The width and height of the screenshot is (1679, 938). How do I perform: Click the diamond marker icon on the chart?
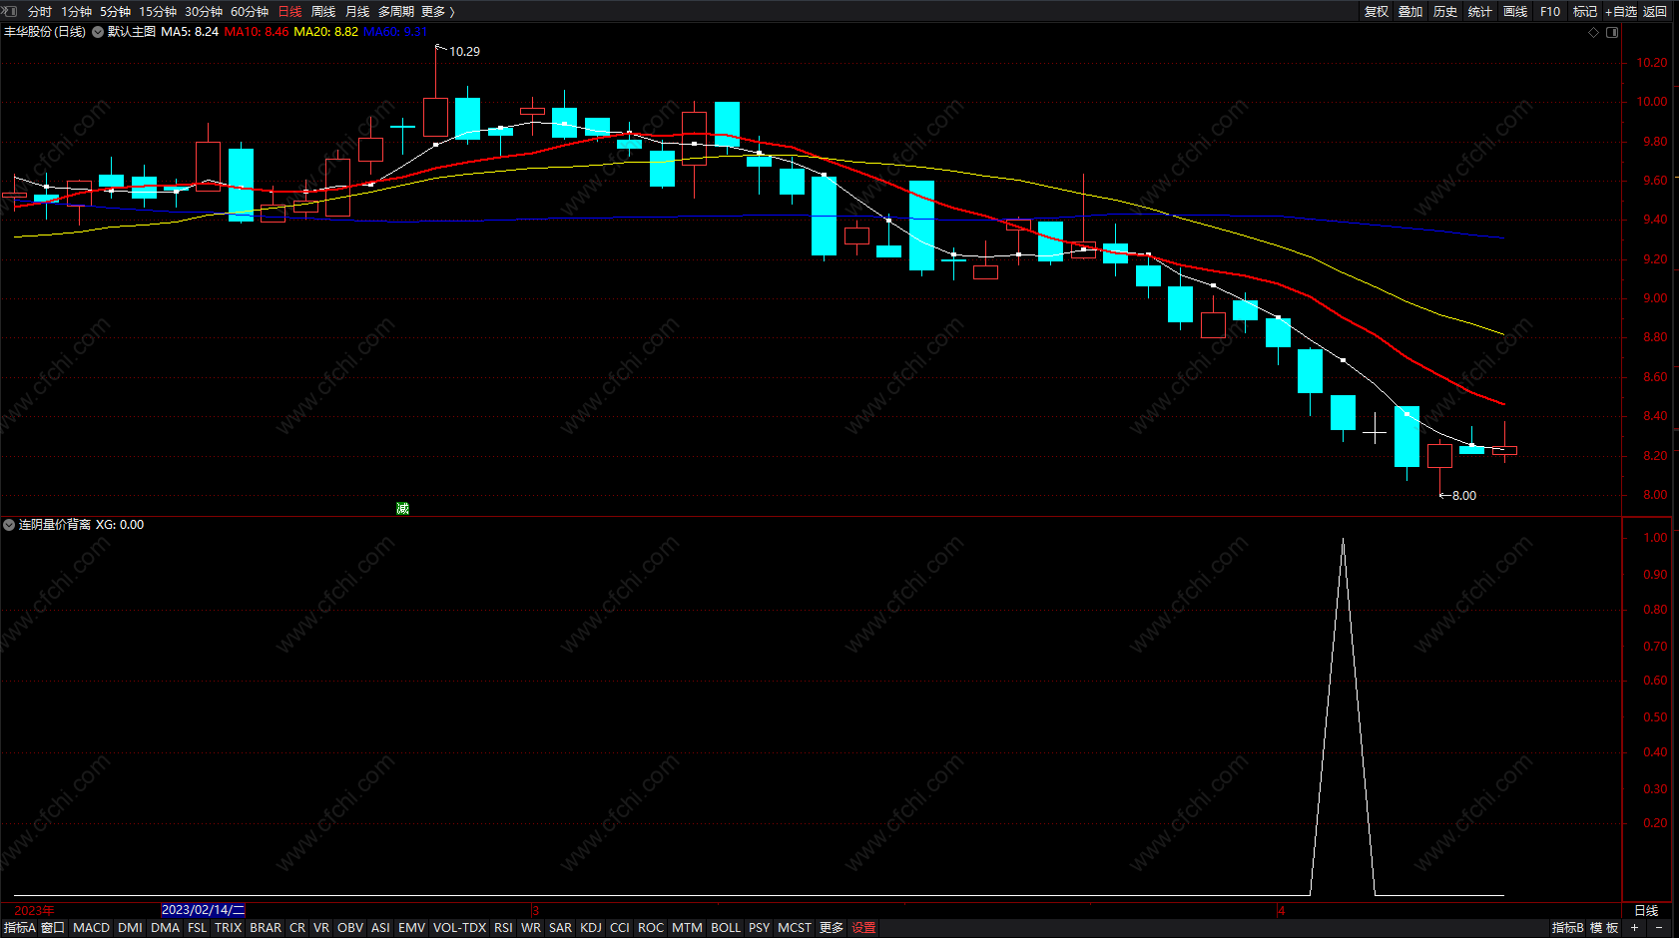point(1594,32)
